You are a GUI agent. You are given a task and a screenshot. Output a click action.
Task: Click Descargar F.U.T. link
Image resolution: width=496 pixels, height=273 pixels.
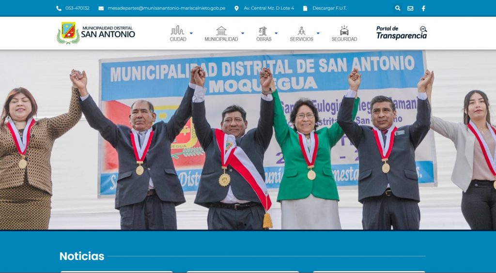329,8
